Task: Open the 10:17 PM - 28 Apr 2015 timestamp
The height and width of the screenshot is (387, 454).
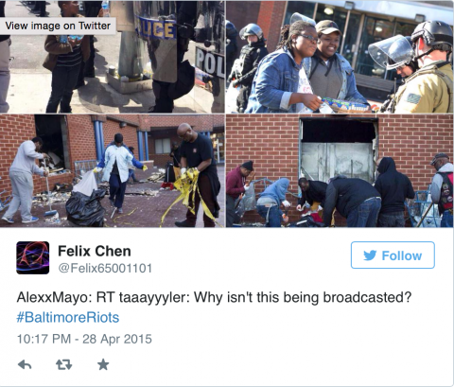Action: pos(84,339)
